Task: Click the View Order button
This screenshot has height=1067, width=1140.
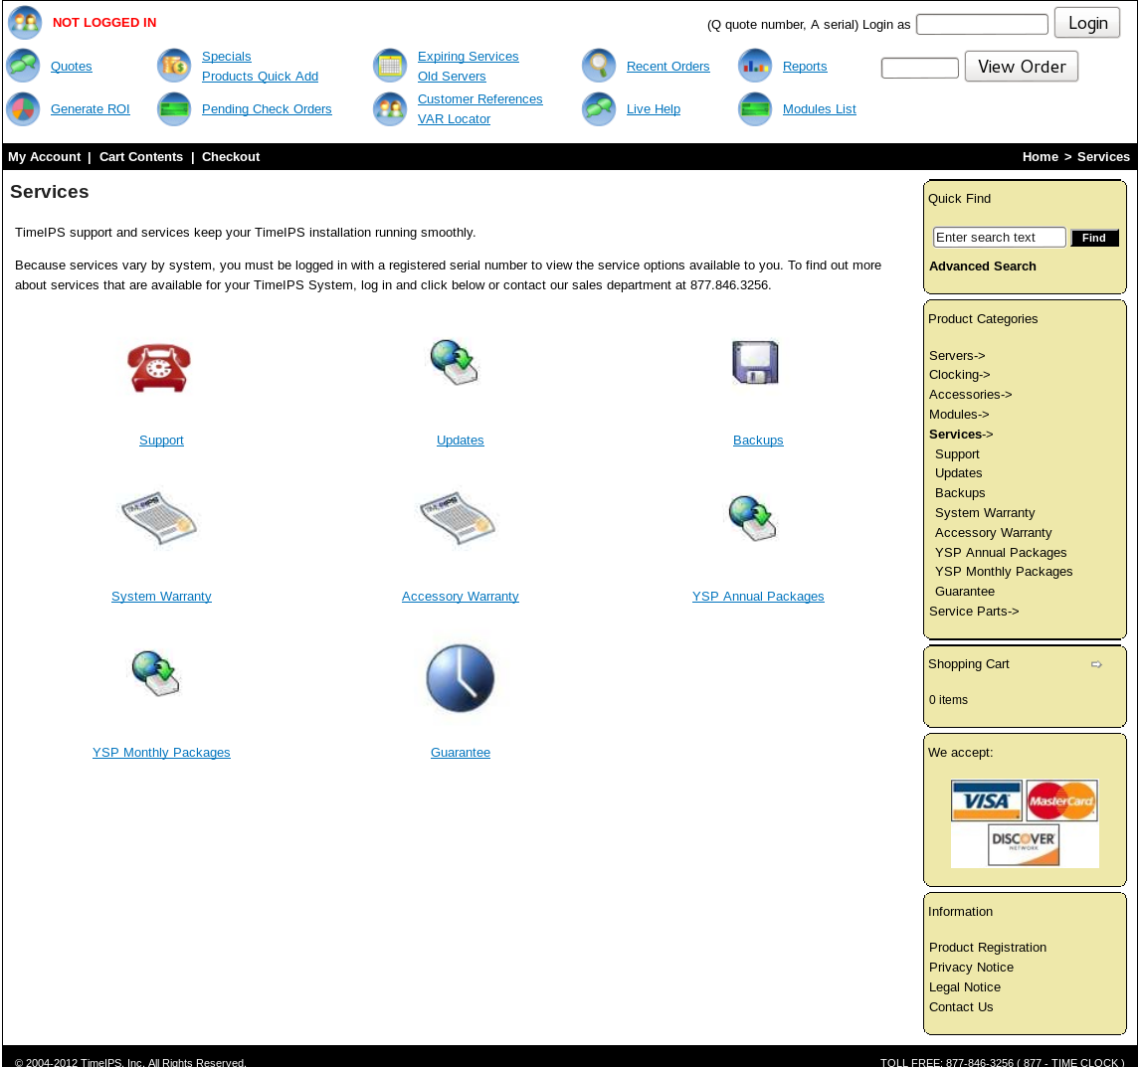Action: pos(1021,67)
